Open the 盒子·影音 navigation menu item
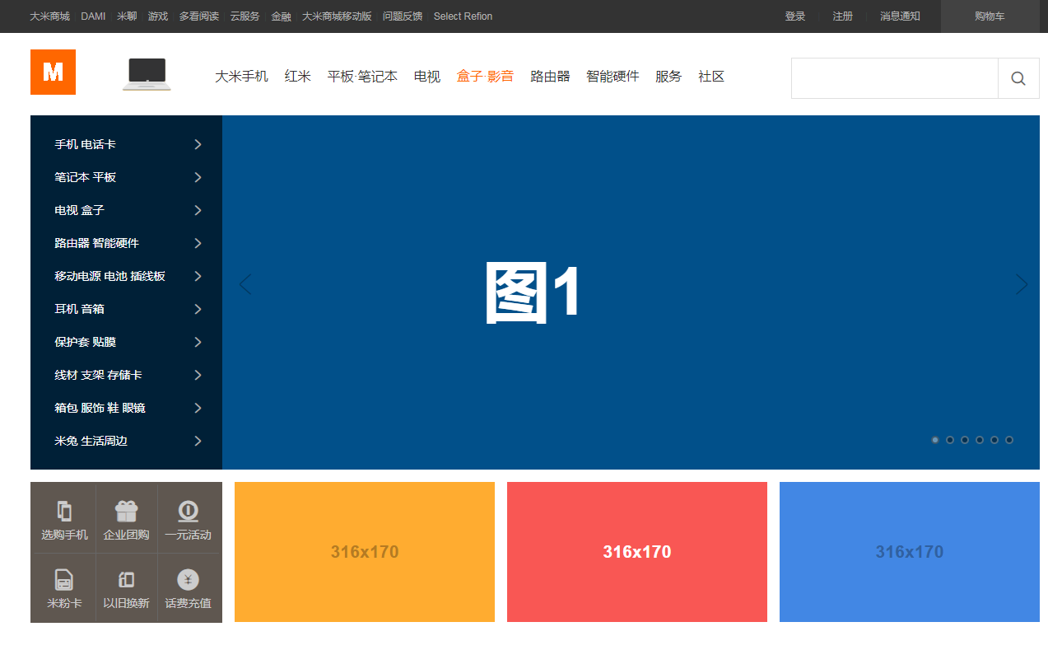Image resolution: width=1048 pixels, height=650 pixels. [485, 77]
